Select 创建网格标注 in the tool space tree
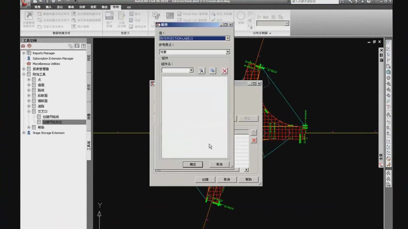Viewport: 408px width, 229px height. click(52, 122)
